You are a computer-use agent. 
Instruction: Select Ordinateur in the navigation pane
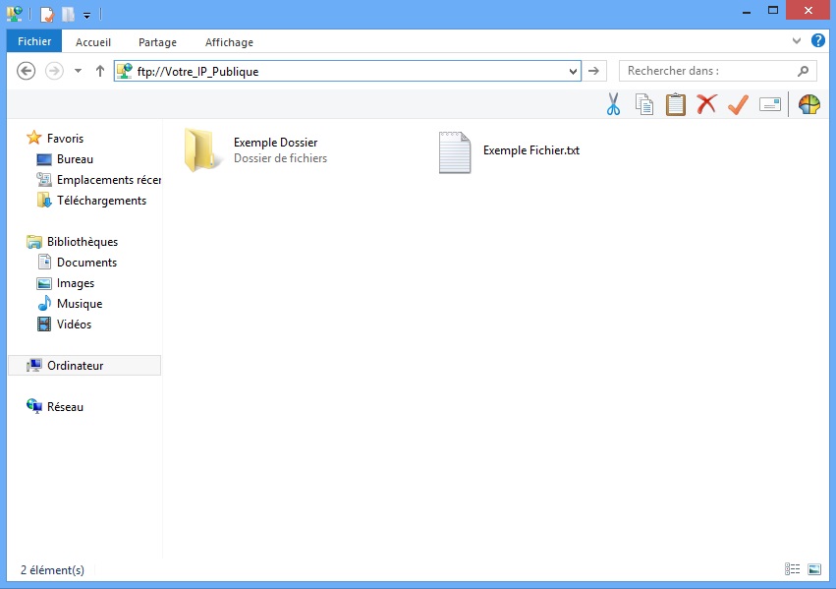click(x=84, y=366)
